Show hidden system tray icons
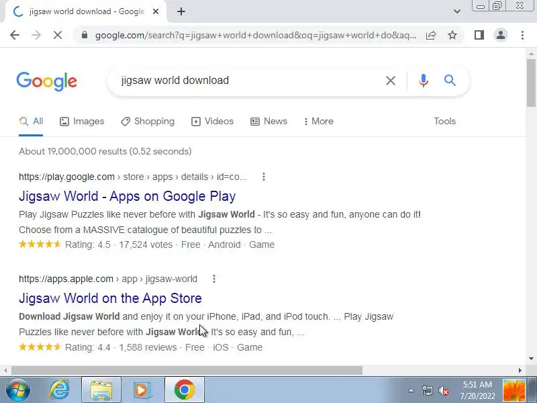Image resolution: width=537 pixels, height=403 pixels. click(x=411, y=390)
